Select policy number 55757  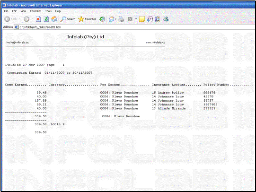(208, 100)
